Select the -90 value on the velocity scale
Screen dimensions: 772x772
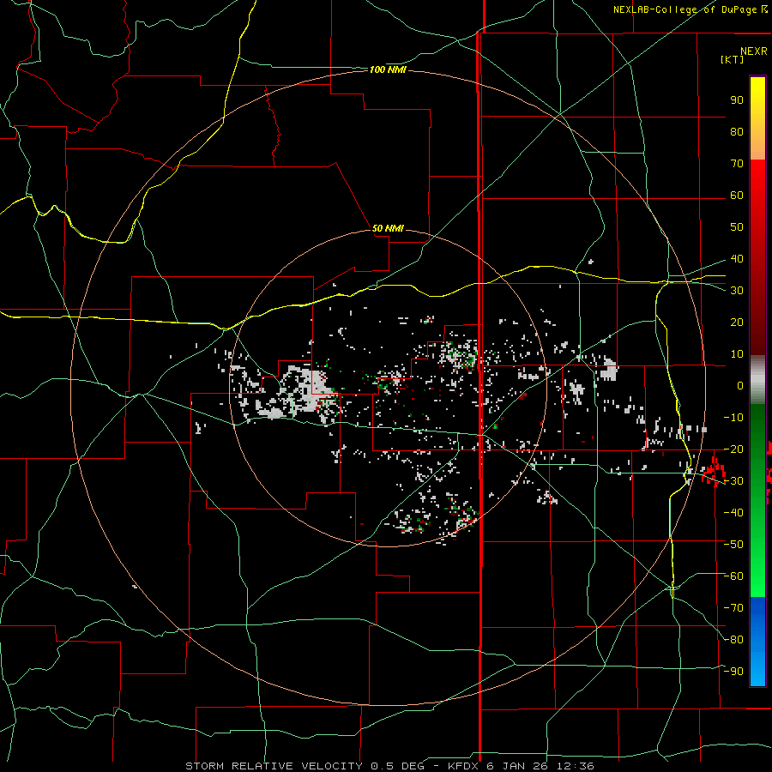click(x=733, y=672)
